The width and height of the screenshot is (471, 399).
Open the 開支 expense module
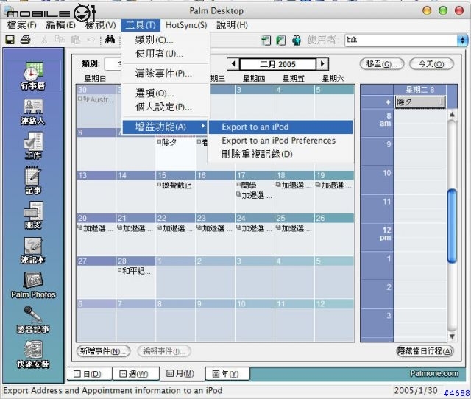point(33,215)
